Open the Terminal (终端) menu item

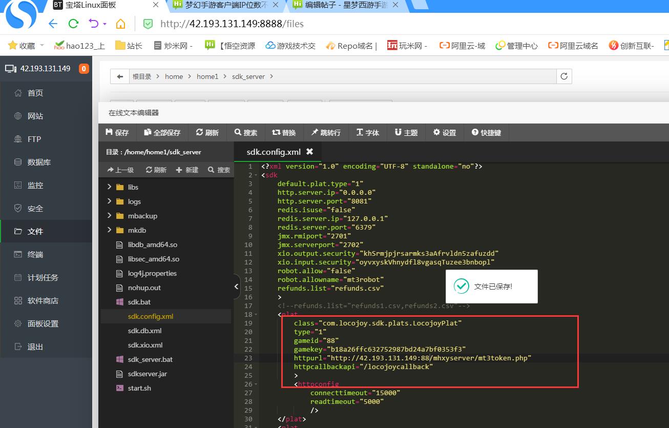point(35,254)
